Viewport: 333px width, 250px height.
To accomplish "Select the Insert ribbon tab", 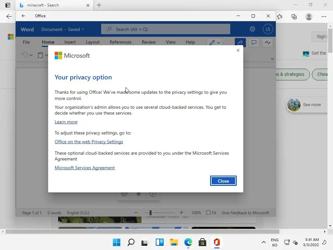I will (x=70, y=42).
